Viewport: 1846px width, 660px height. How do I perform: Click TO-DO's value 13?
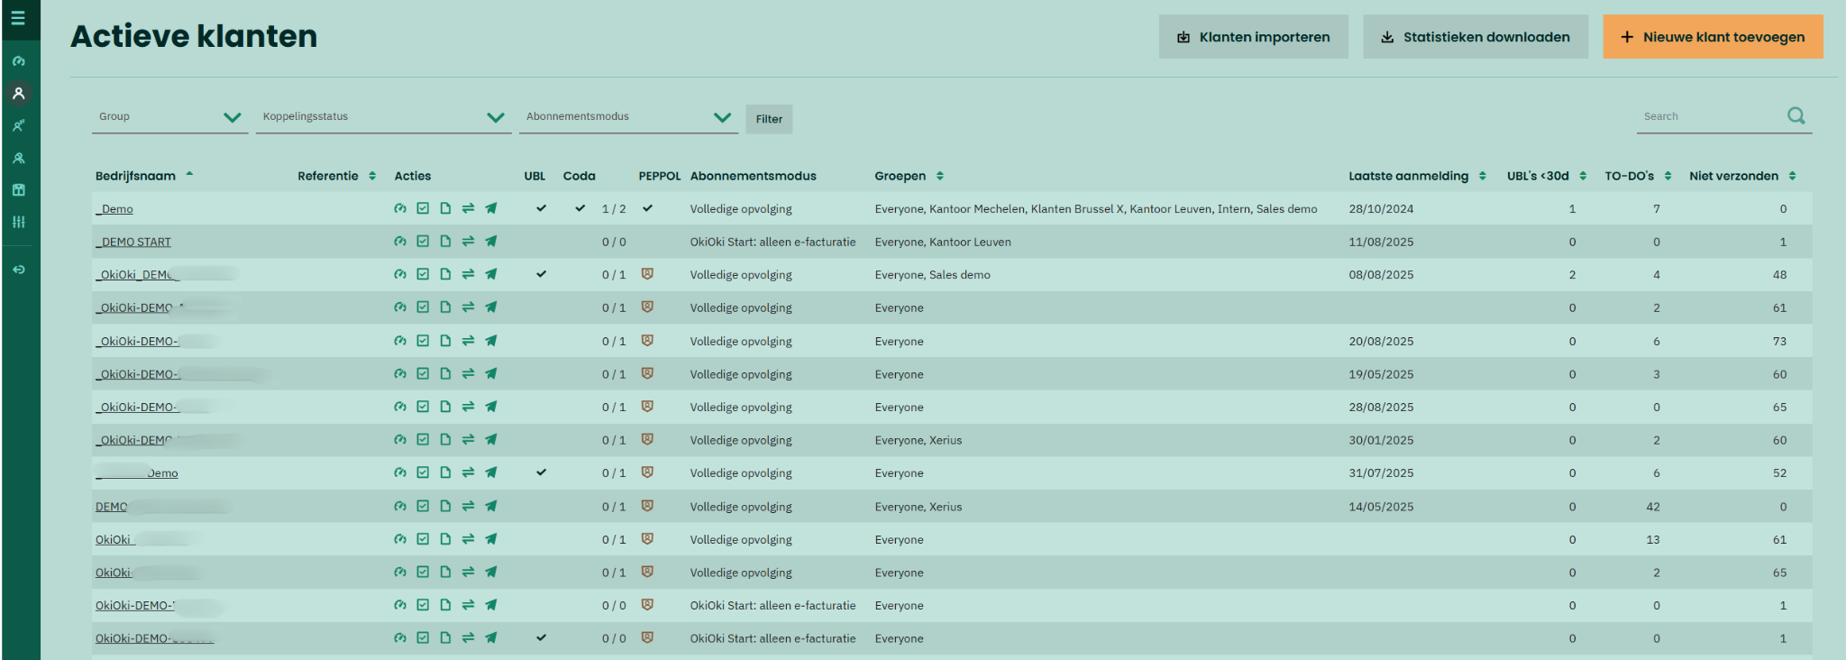tap(1652, 539)
